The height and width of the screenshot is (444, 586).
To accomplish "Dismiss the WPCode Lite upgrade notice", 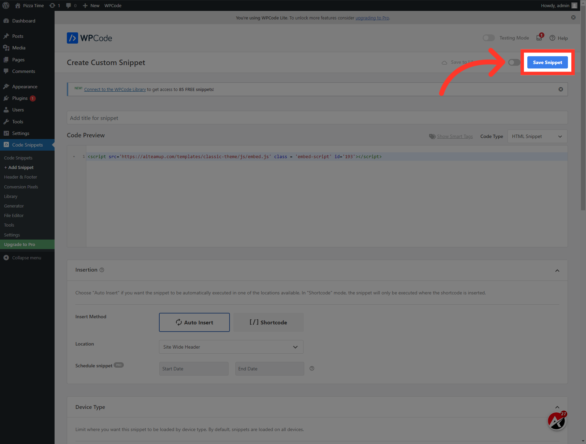I will pos(573,17).
